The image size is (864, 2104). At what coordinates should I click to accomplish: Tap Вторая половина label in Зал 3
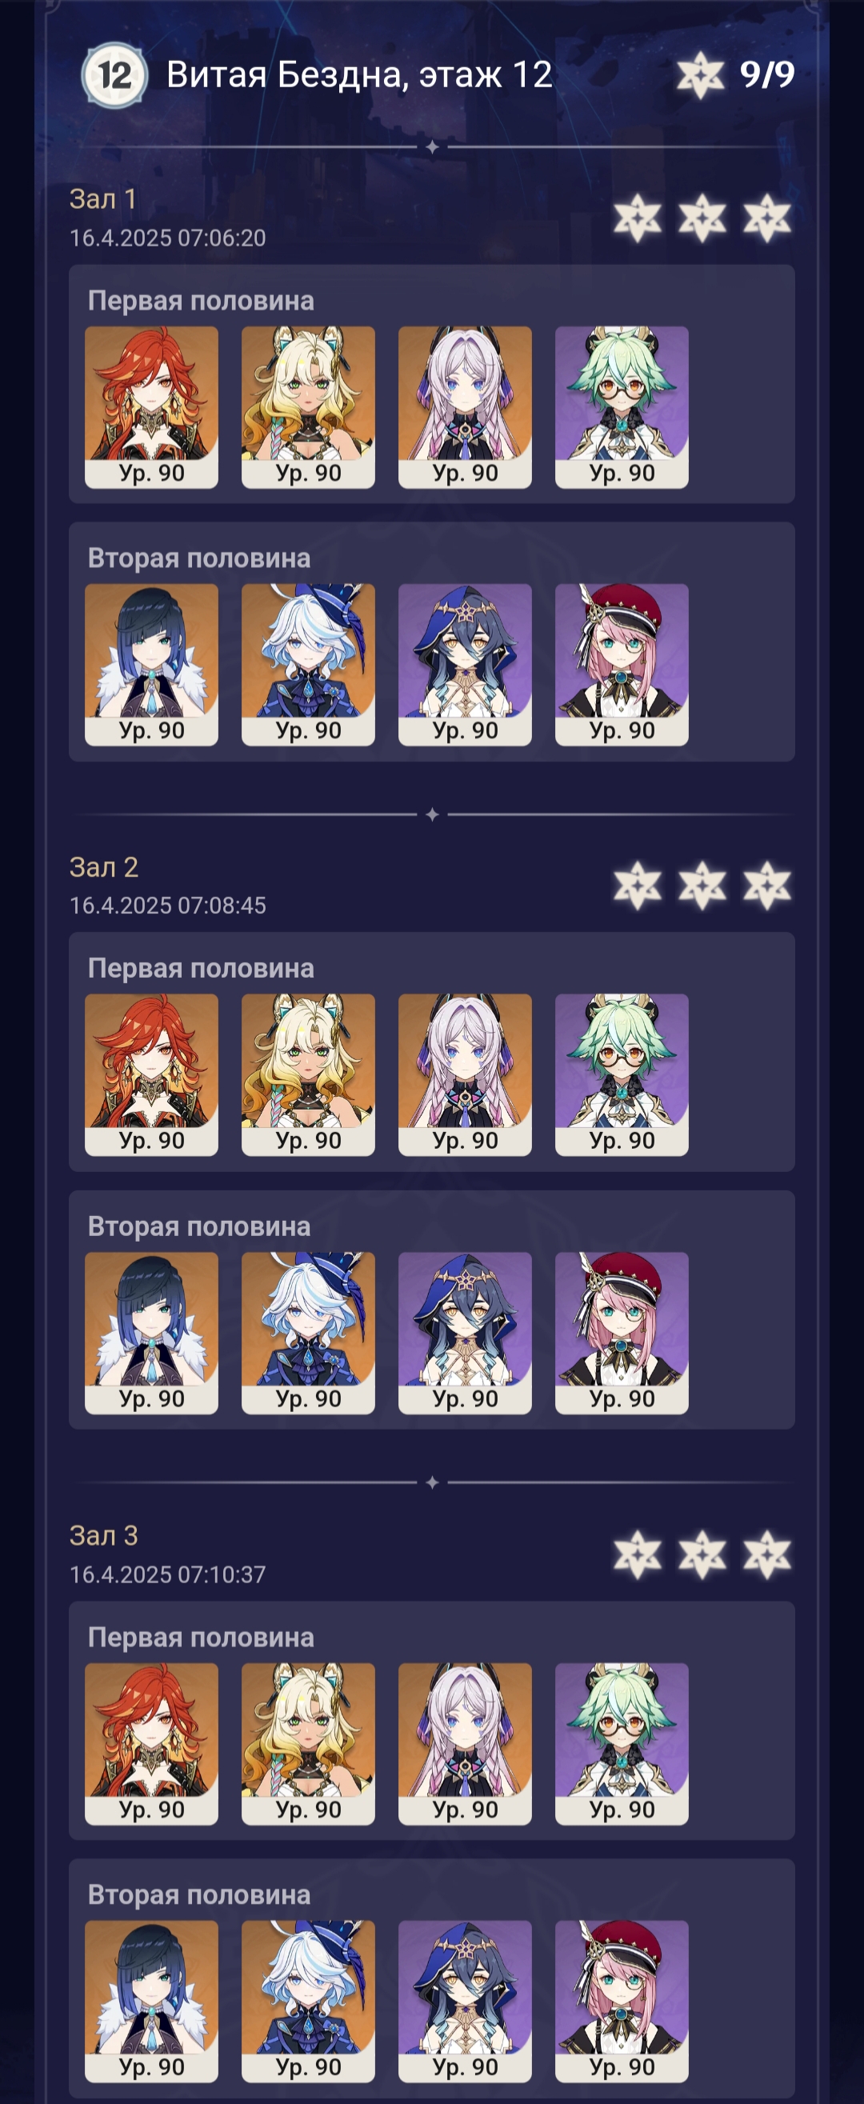coord(199,1895)
